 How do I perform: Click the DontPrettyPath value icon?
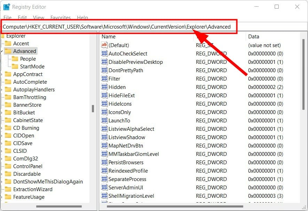tap(104, 70)
